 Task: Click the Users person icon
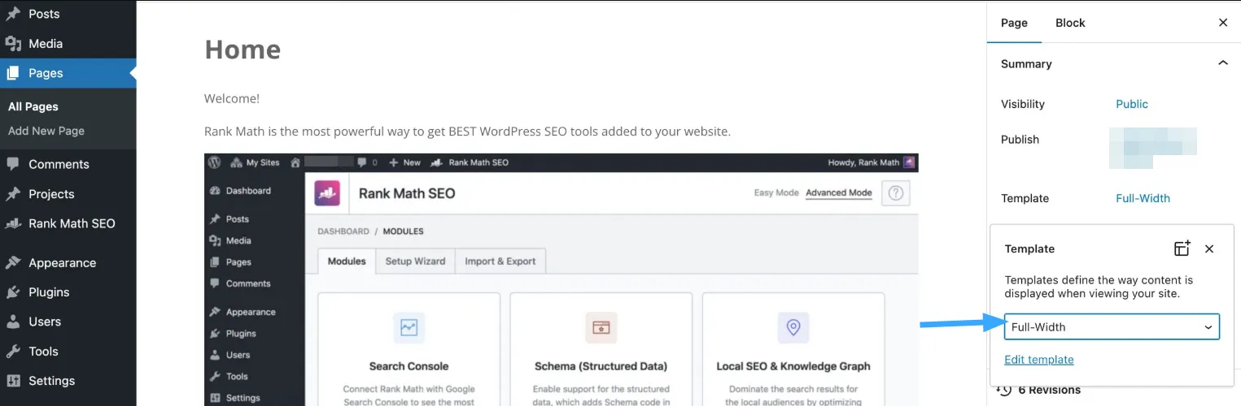[x=13, y=322]
